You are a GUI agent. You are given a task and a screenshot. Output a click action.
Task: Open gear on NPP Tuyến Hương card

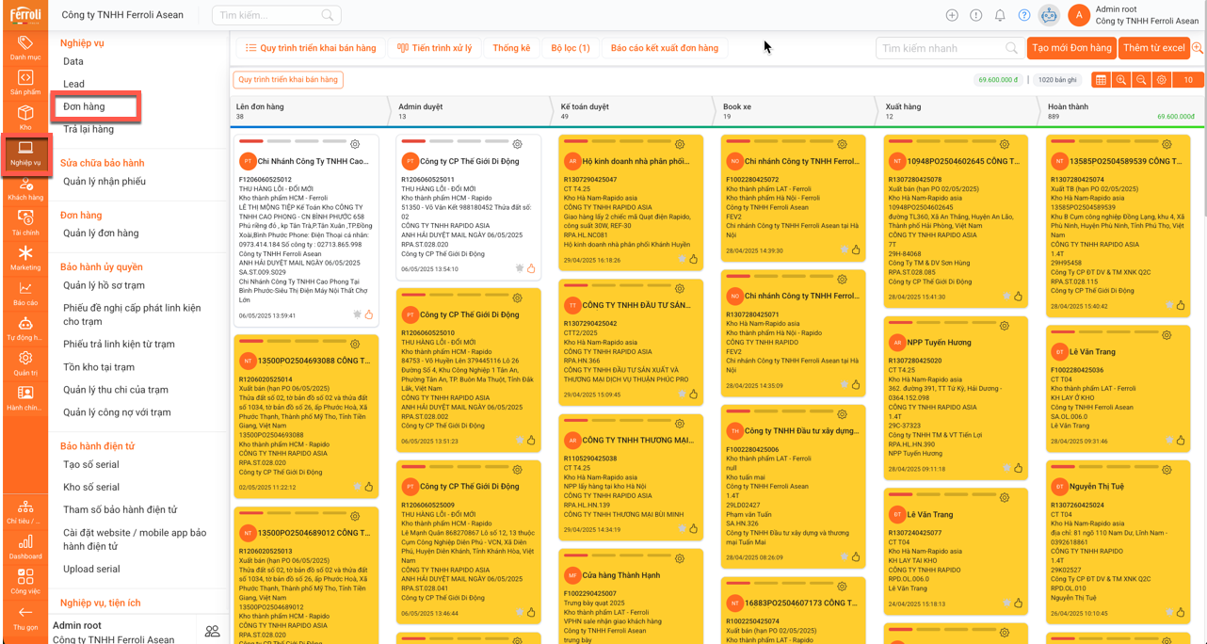click(1005, 326)
